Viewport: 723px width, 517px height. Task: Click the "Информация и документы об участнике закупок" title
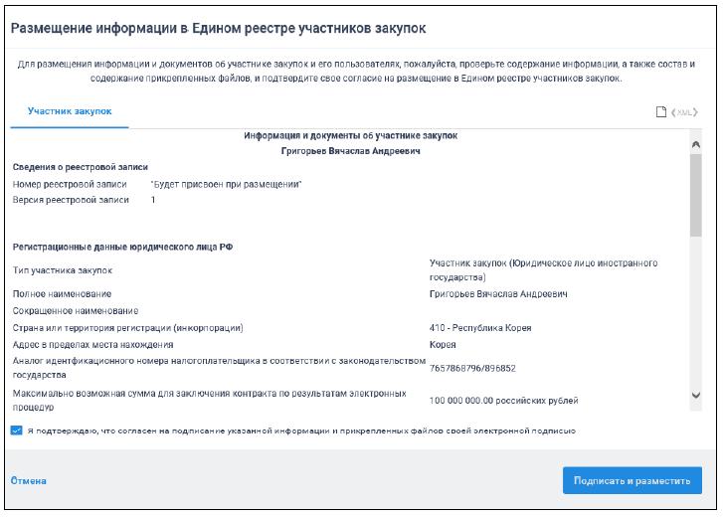350,135
